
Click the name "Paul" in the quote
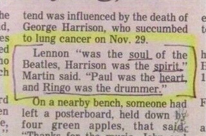[102, 77]
